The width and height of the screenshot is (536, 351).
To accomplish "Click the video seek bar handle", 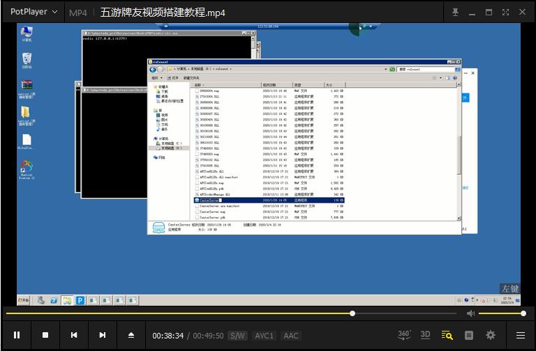I will [x=352, y=313].
